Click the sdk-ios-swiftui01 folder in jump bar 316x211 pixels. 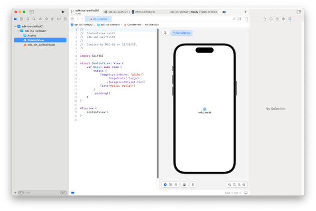(109, 25)
